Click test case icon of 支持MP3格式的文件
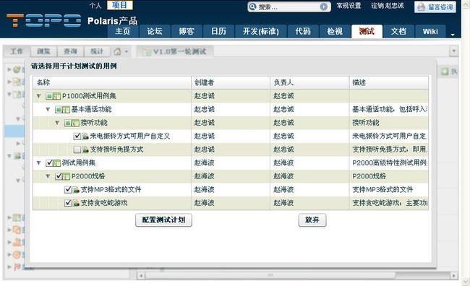 [77, 190]
